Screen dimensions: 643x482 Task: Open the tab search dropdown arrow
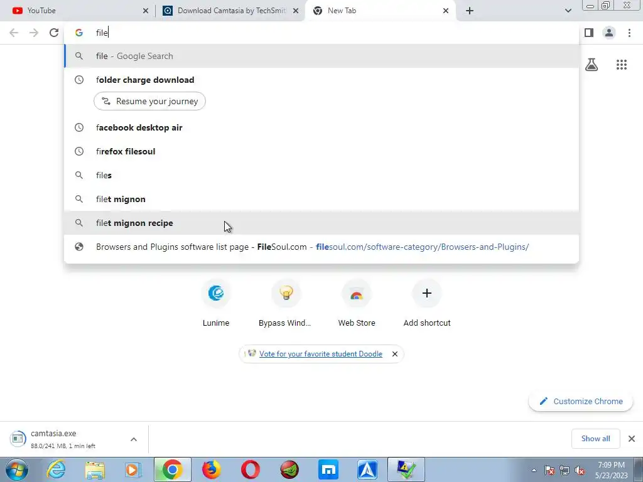(x=568, y=11)
